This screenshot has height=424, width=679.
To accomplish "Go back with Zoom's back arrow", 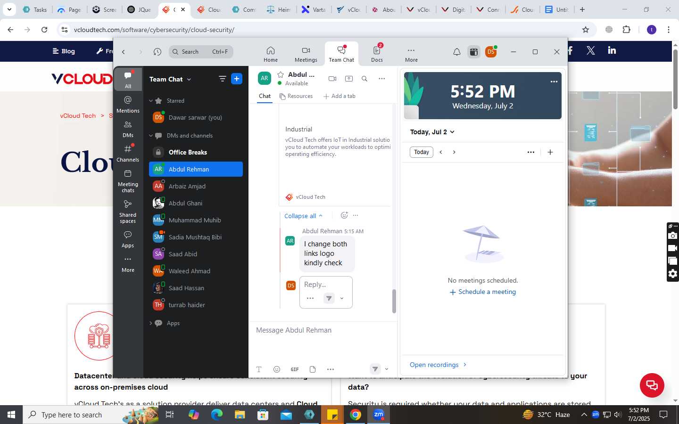I will [124, 52].
